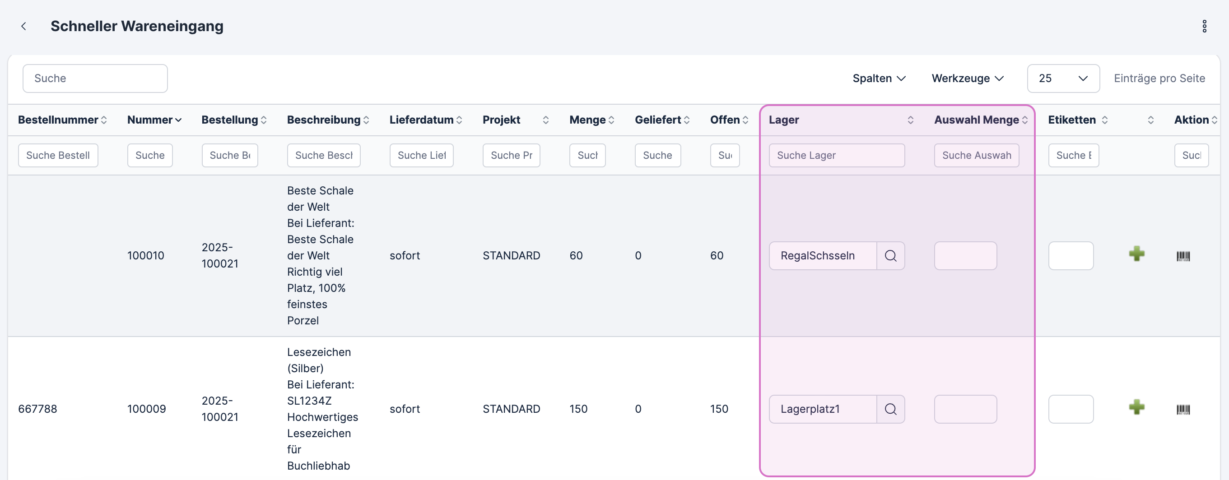Click the Suche Lager filter field
This screenshot has width=1229, height=480.
point(836,155)
